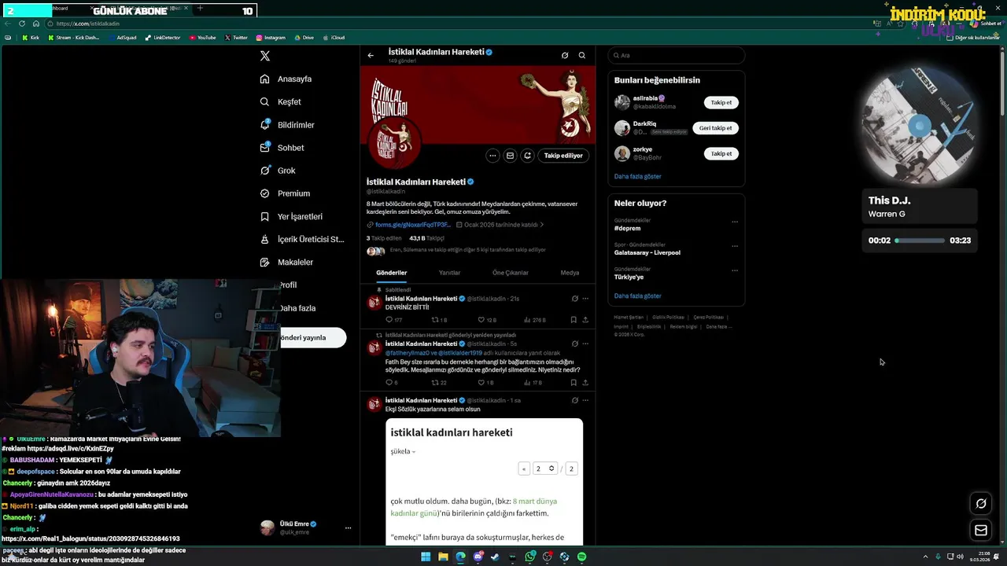The image size is (1007, 566).
Task: Open the floating Grok button bottom-right
Action: pyautogui.click(x=981, y=504)
